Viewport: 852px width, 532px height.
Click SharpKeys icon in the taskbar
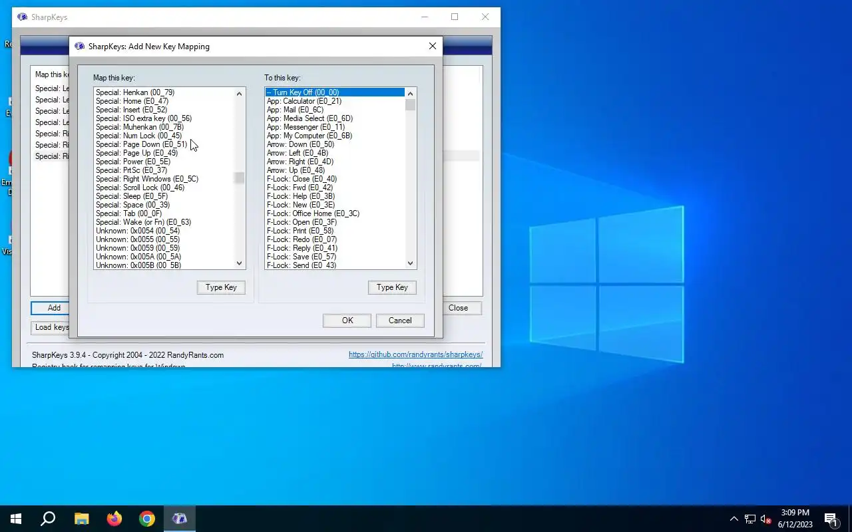pos(180,519)
